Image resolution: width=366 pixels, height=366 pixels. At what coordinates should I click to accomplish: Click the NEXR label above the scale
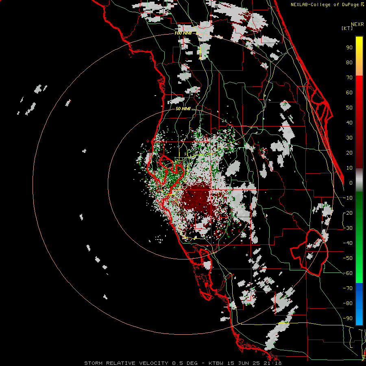pyautogui.click(x=357, y=24)
